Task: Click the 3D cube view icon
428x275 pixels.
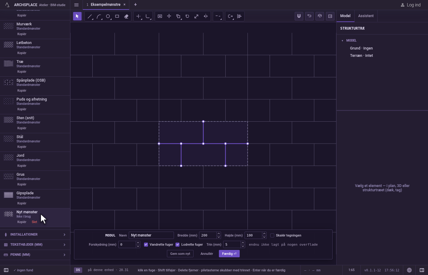Action: click(x=320, y=16)
